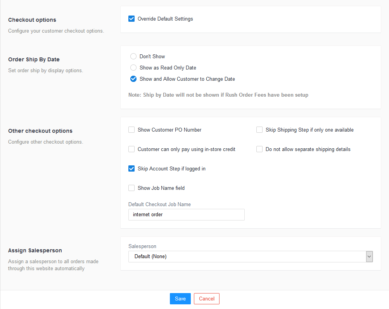
Task: Enable Customer can only pay using in-store credit
Action: point(131,149)
